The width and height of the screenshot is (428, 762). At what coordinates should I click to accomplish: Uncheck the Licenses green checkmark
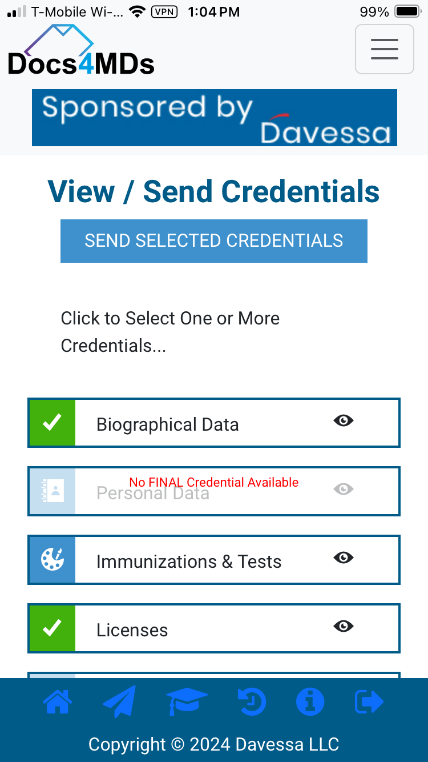53,628
